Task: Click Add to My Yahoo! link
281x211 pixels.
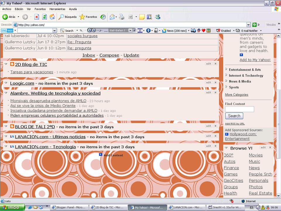Action: click(x=255, y=60)
